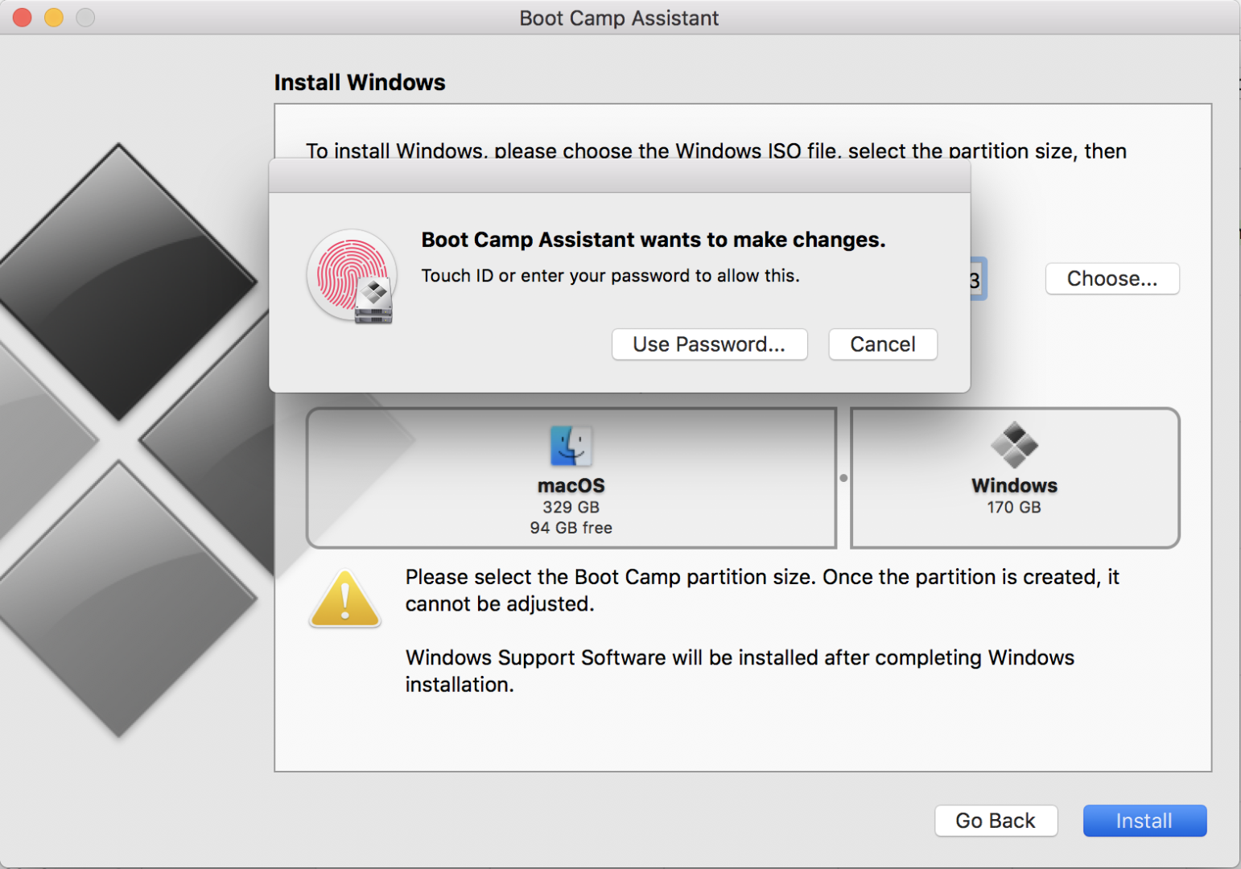Cancel the authentication dialog
Screen dimensions: 1241x869
[x=883, y=344]
